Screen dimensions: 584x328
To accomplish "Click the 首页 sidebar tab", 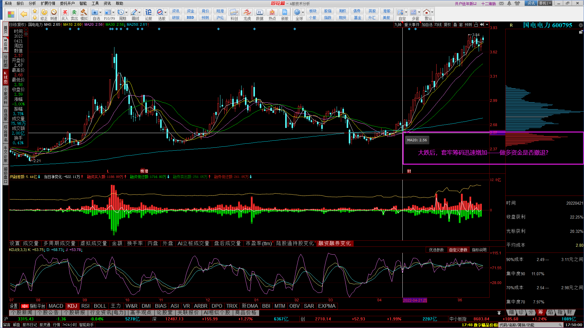I will coord(5,29).
